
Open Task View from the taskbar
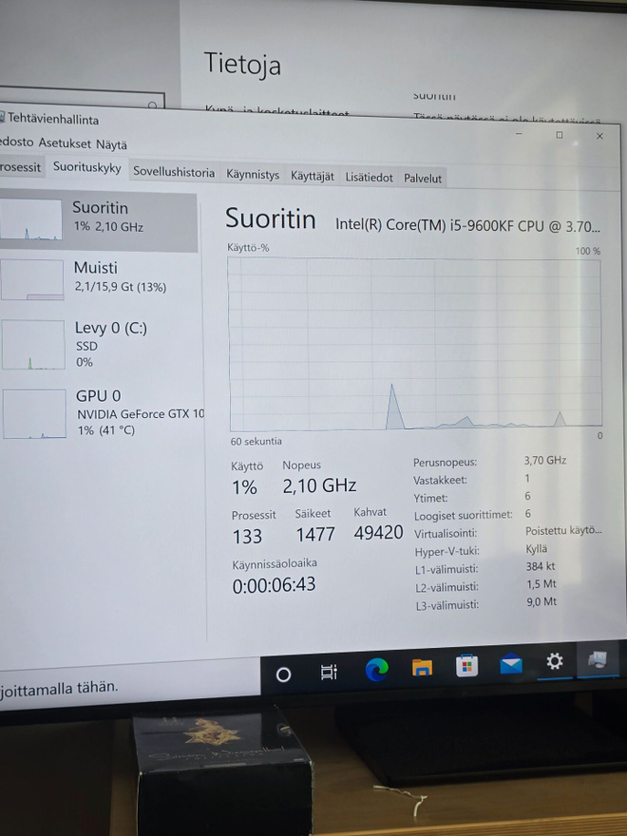tap(329, 673)
